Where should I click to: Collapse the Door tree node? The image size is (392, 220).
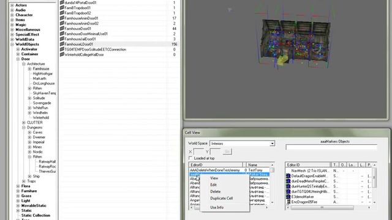pos(18,59)
